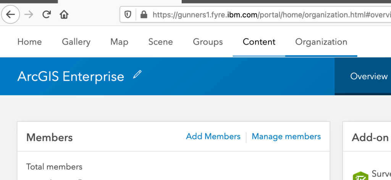Click the green Survey add-on icon
The width and height of the screenshot is (391, 180).
click(360, 176)
